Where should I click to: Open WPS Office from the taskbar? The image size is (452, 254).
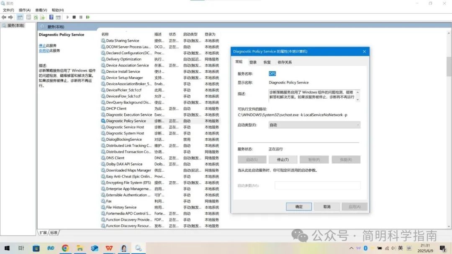point(109,248)
